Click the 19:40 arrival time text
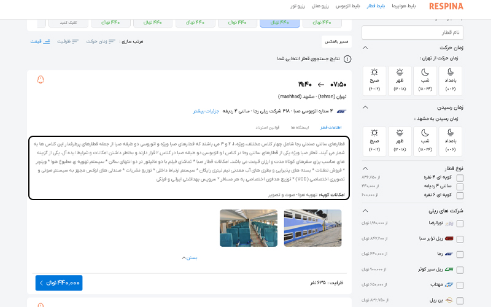Screen dimensions: 491x307 coord(304,85)
